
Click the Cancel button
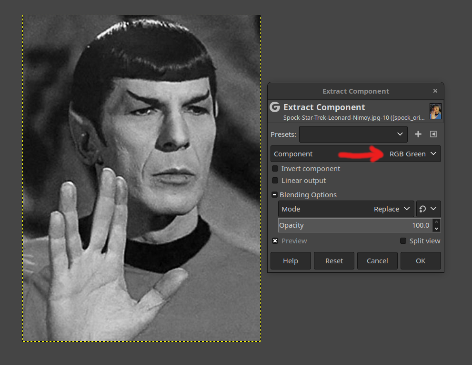[x=377, y=261]
